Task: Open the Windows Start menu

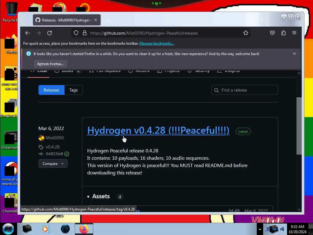Action: [8, 229]
